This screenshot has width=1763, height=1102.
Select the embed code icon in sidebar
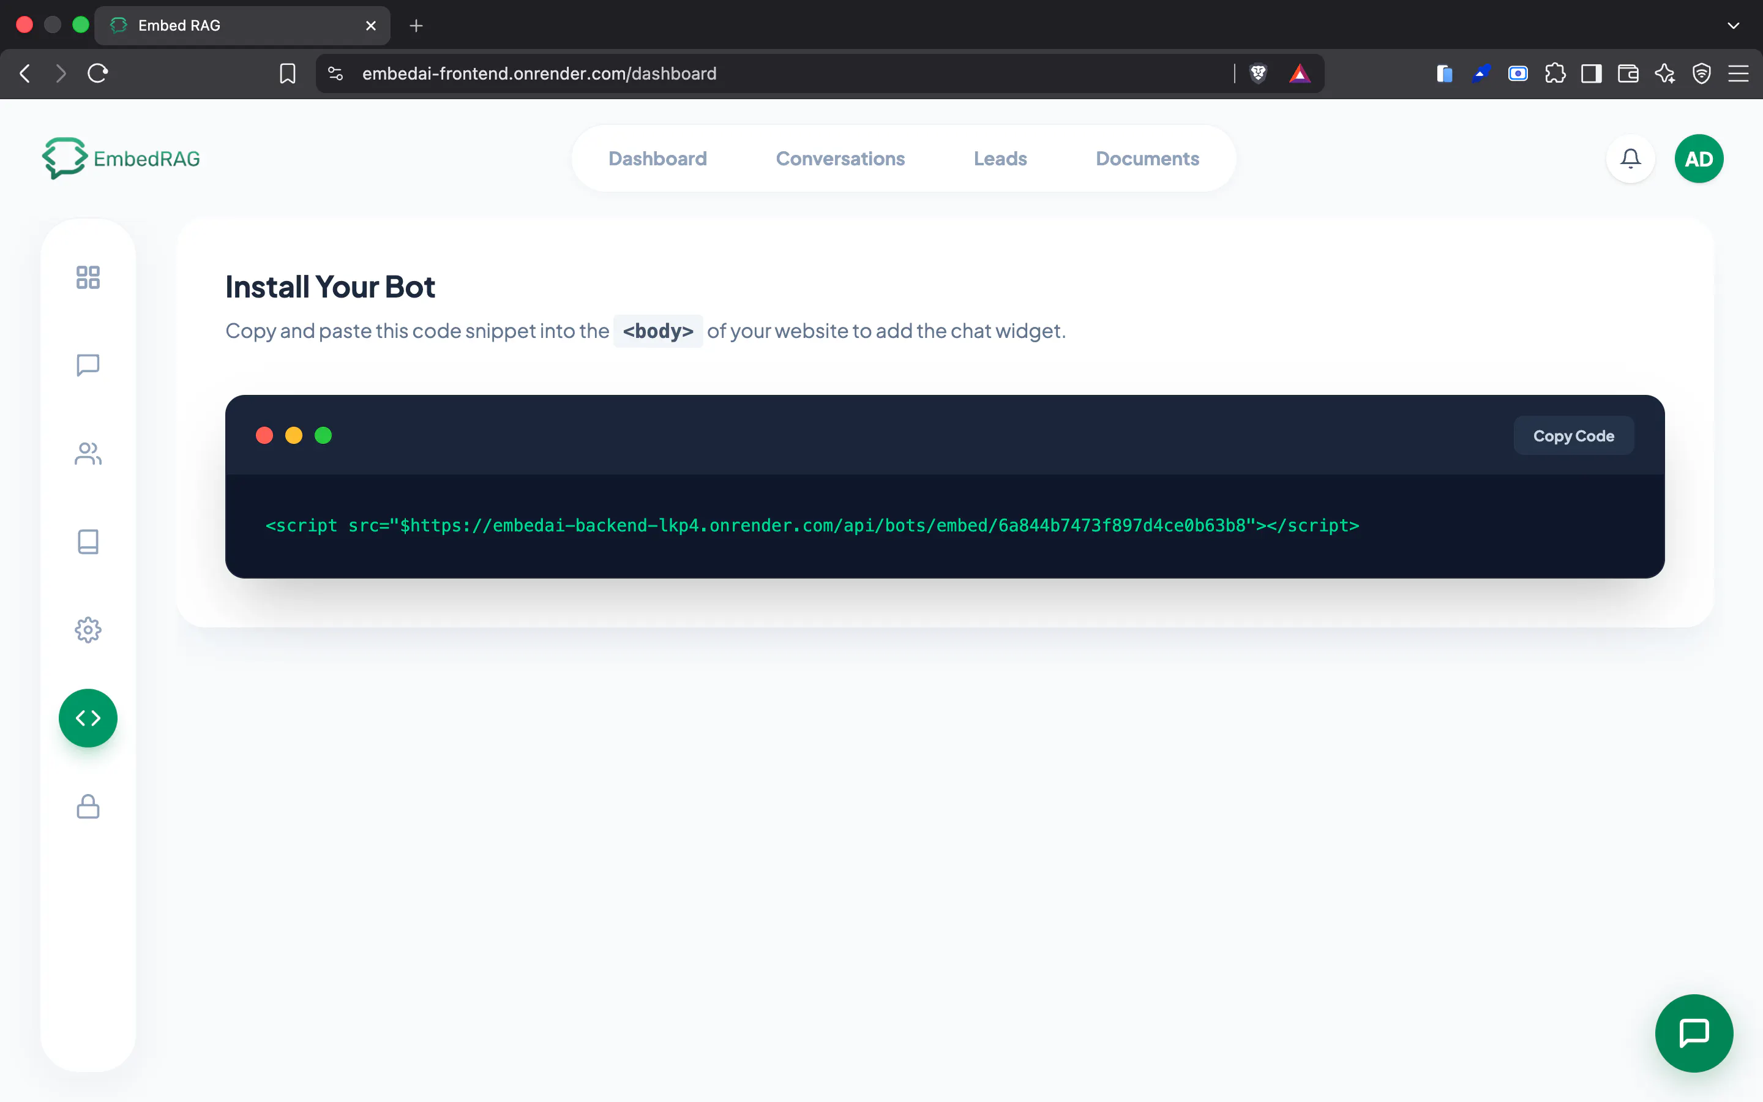[88, 718]
